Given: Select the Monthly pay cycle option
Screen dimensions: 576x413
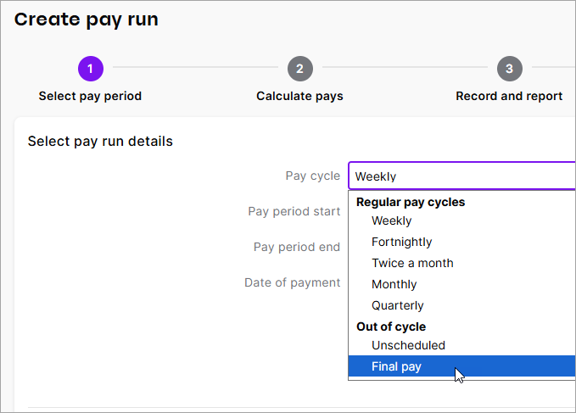Looking at the screenshot, I should [x=394, y=284].
